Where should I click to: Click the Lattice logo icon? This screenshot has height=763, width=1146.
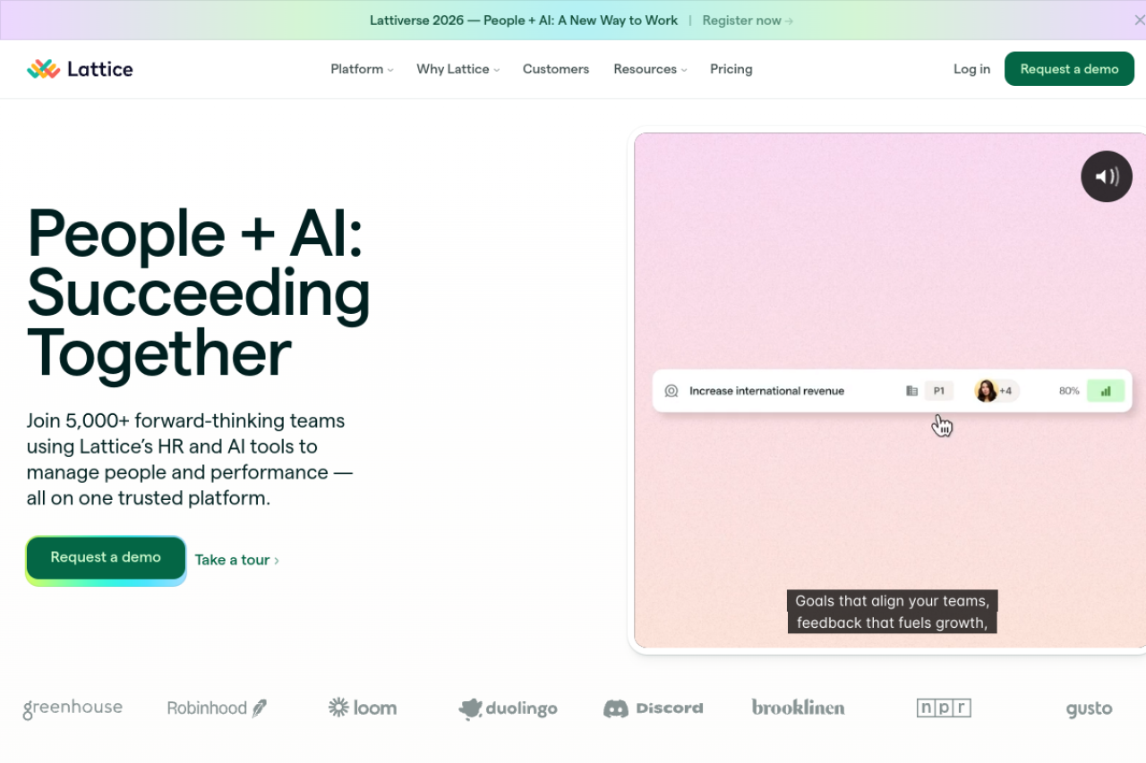(43, 69)
